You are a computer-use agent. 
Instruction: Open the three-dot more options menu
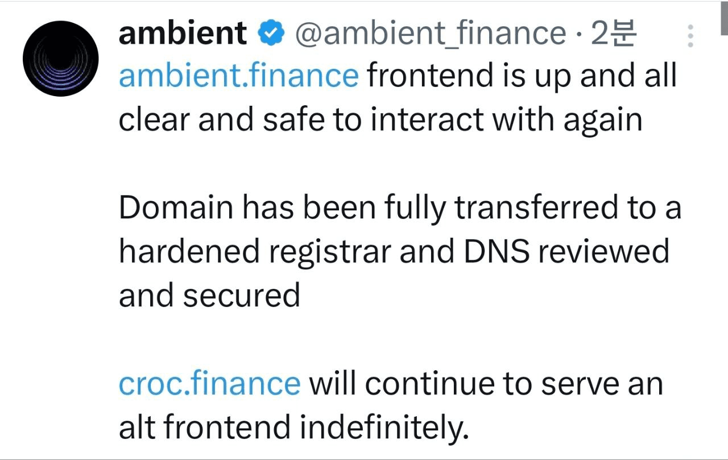[x=690, y=36]
